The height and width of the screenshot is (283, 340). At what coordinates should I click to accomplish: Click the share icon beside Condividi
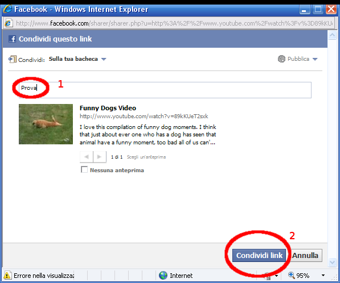(x=13, y=59)
